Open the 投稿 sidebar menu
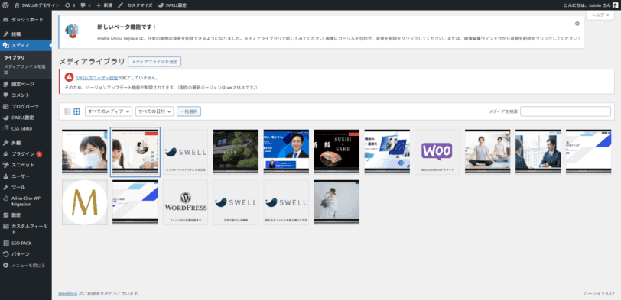This screenshot has height=300, width=621. coord(26,34)
